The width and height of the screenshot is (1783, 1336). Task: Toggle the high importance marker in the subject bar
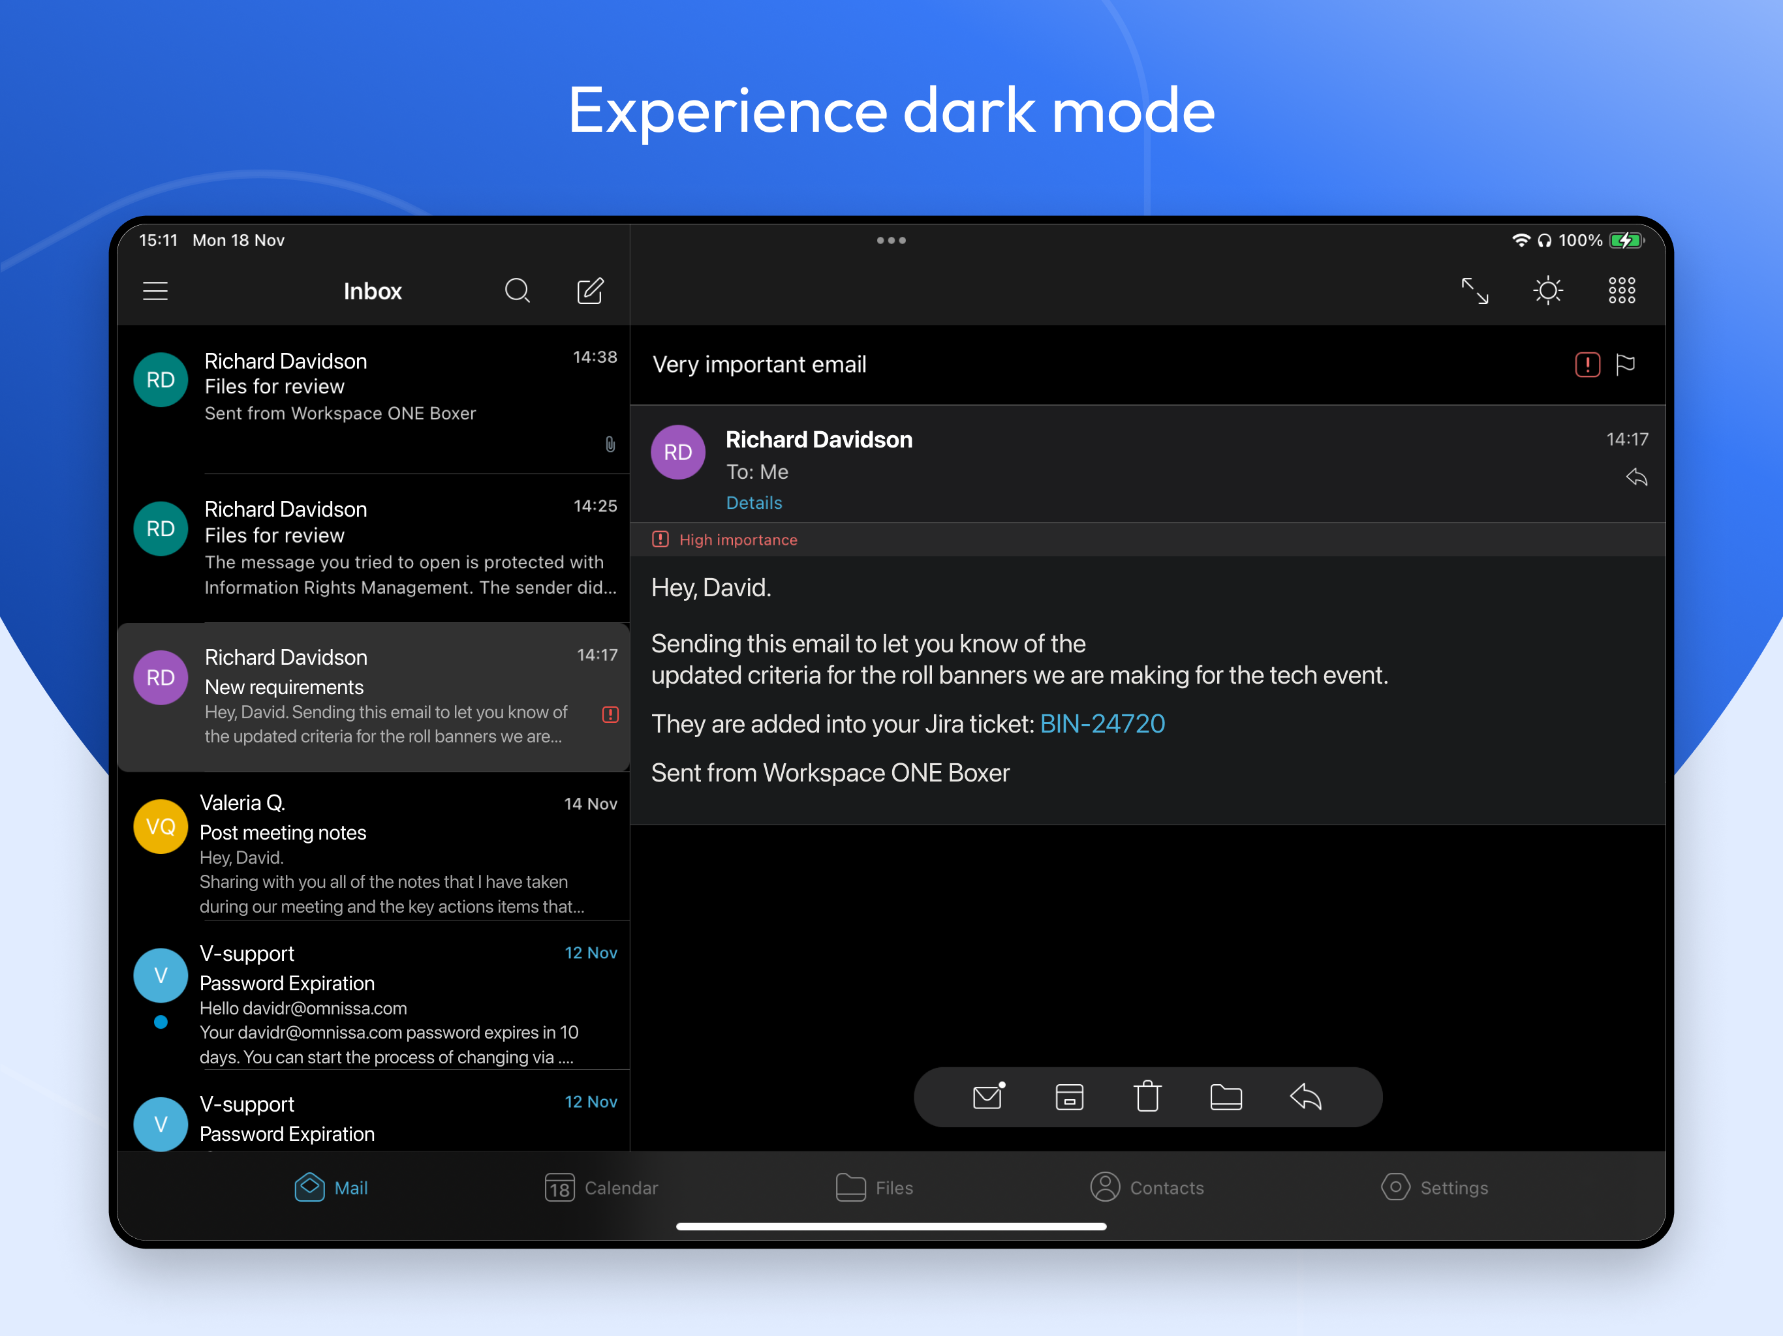click(1587, 365)
